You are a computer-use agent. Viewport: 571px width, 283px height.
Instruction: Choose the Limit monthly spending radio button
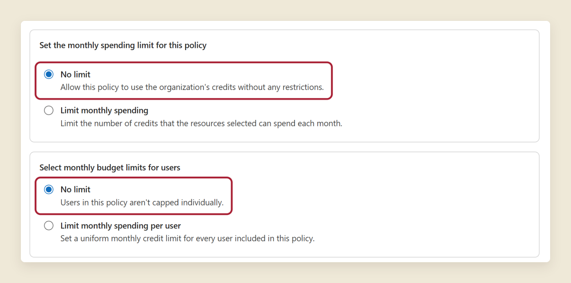point(49,110)
